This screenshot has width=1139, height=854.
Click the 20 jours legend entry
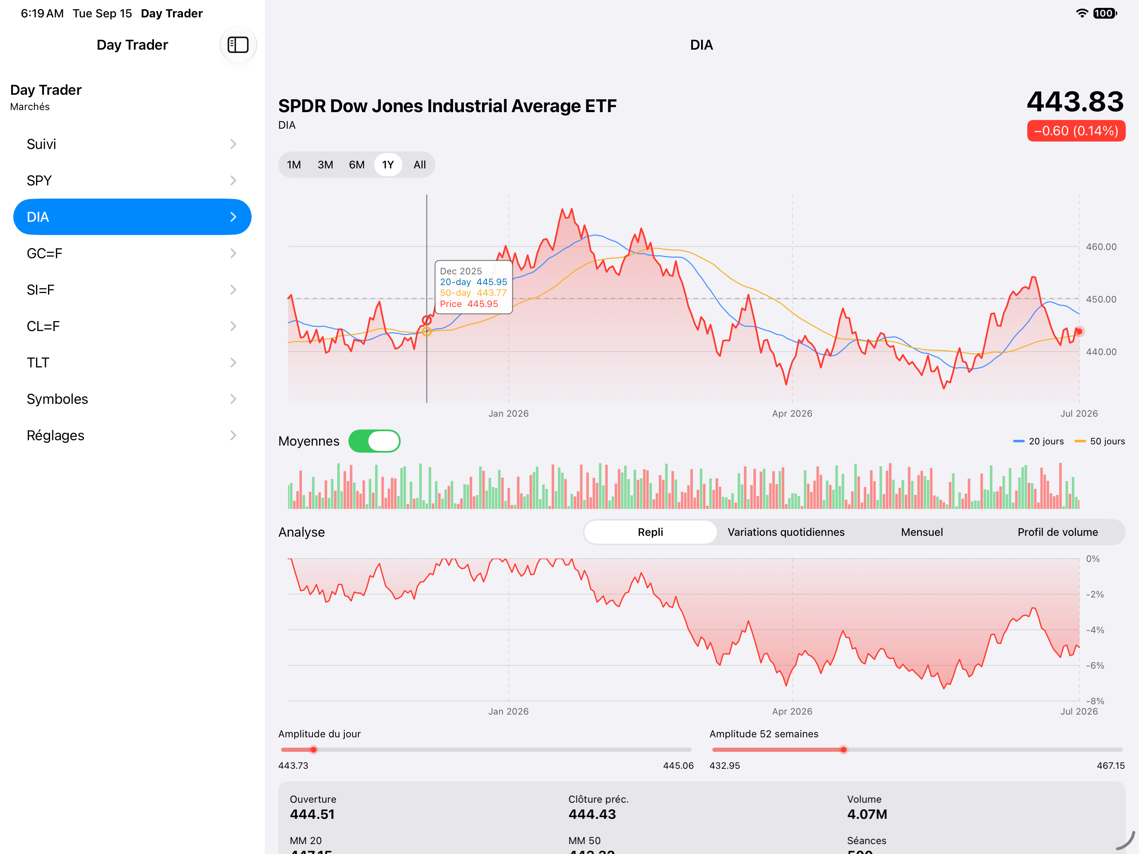click(1038, 441)
